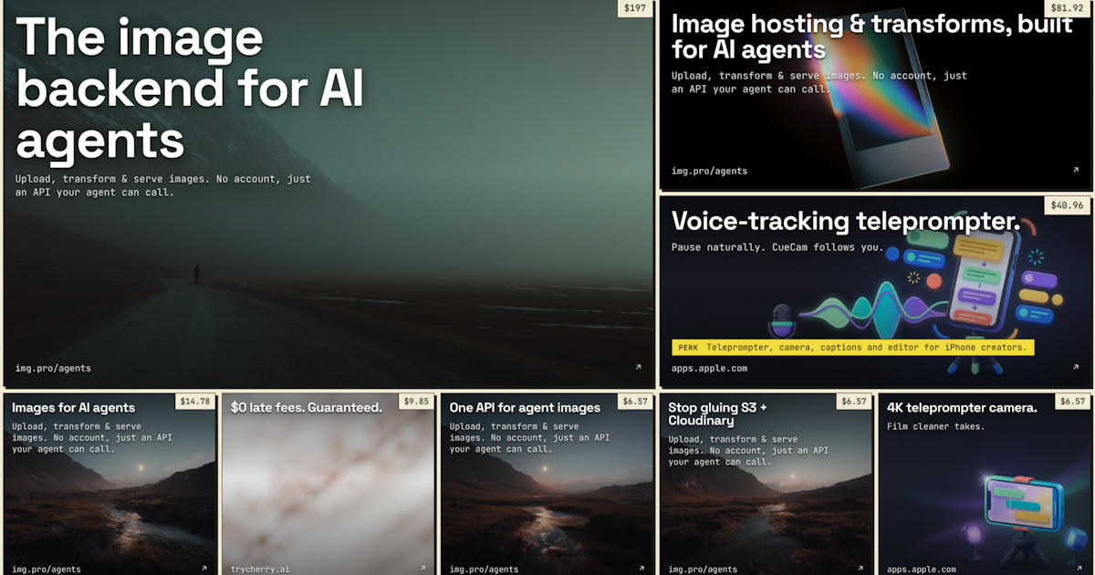This screenshot has height=575, width=1095.
Task: Click $6.57 tag on "Stop gluing S3 + Cloudinary"
Action: tap(854, 401)
